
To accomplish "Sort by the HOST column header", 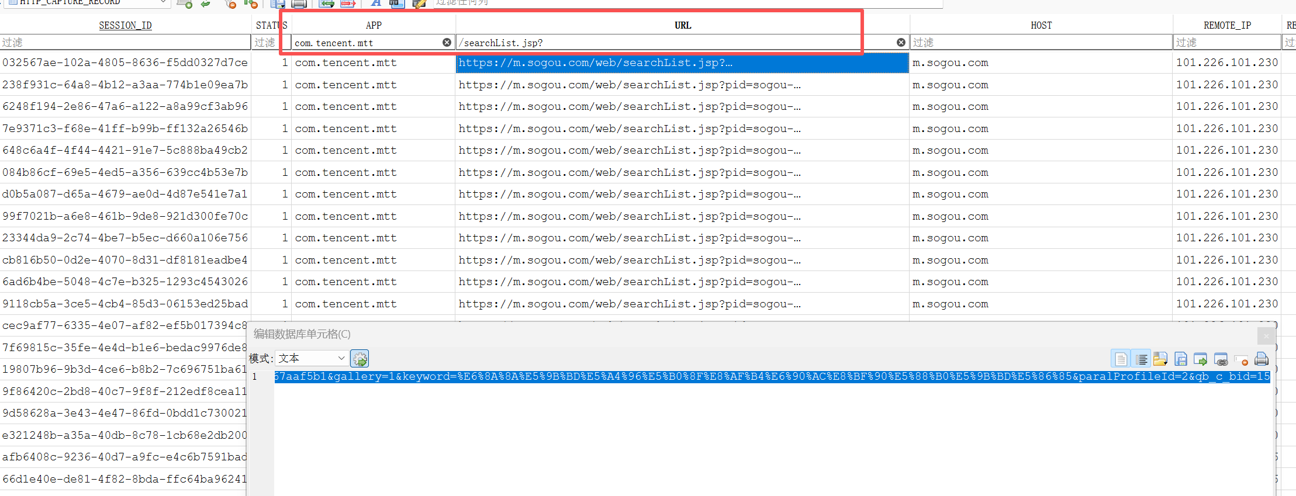I will pos(1041,25).
